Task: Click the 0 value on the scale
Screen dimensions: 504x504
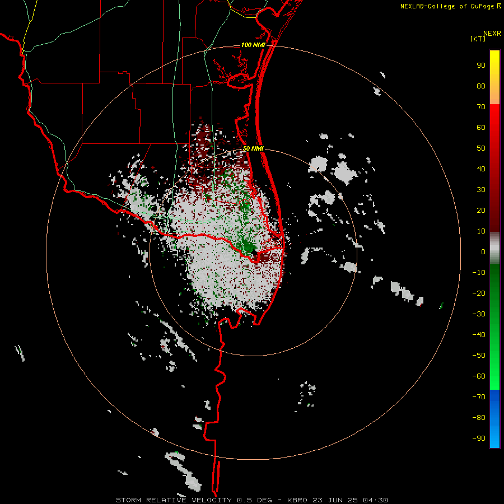Action: point(483,252)
